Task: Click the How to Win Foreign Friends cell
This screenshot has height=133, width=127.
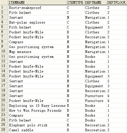Action: click(37, 111)
